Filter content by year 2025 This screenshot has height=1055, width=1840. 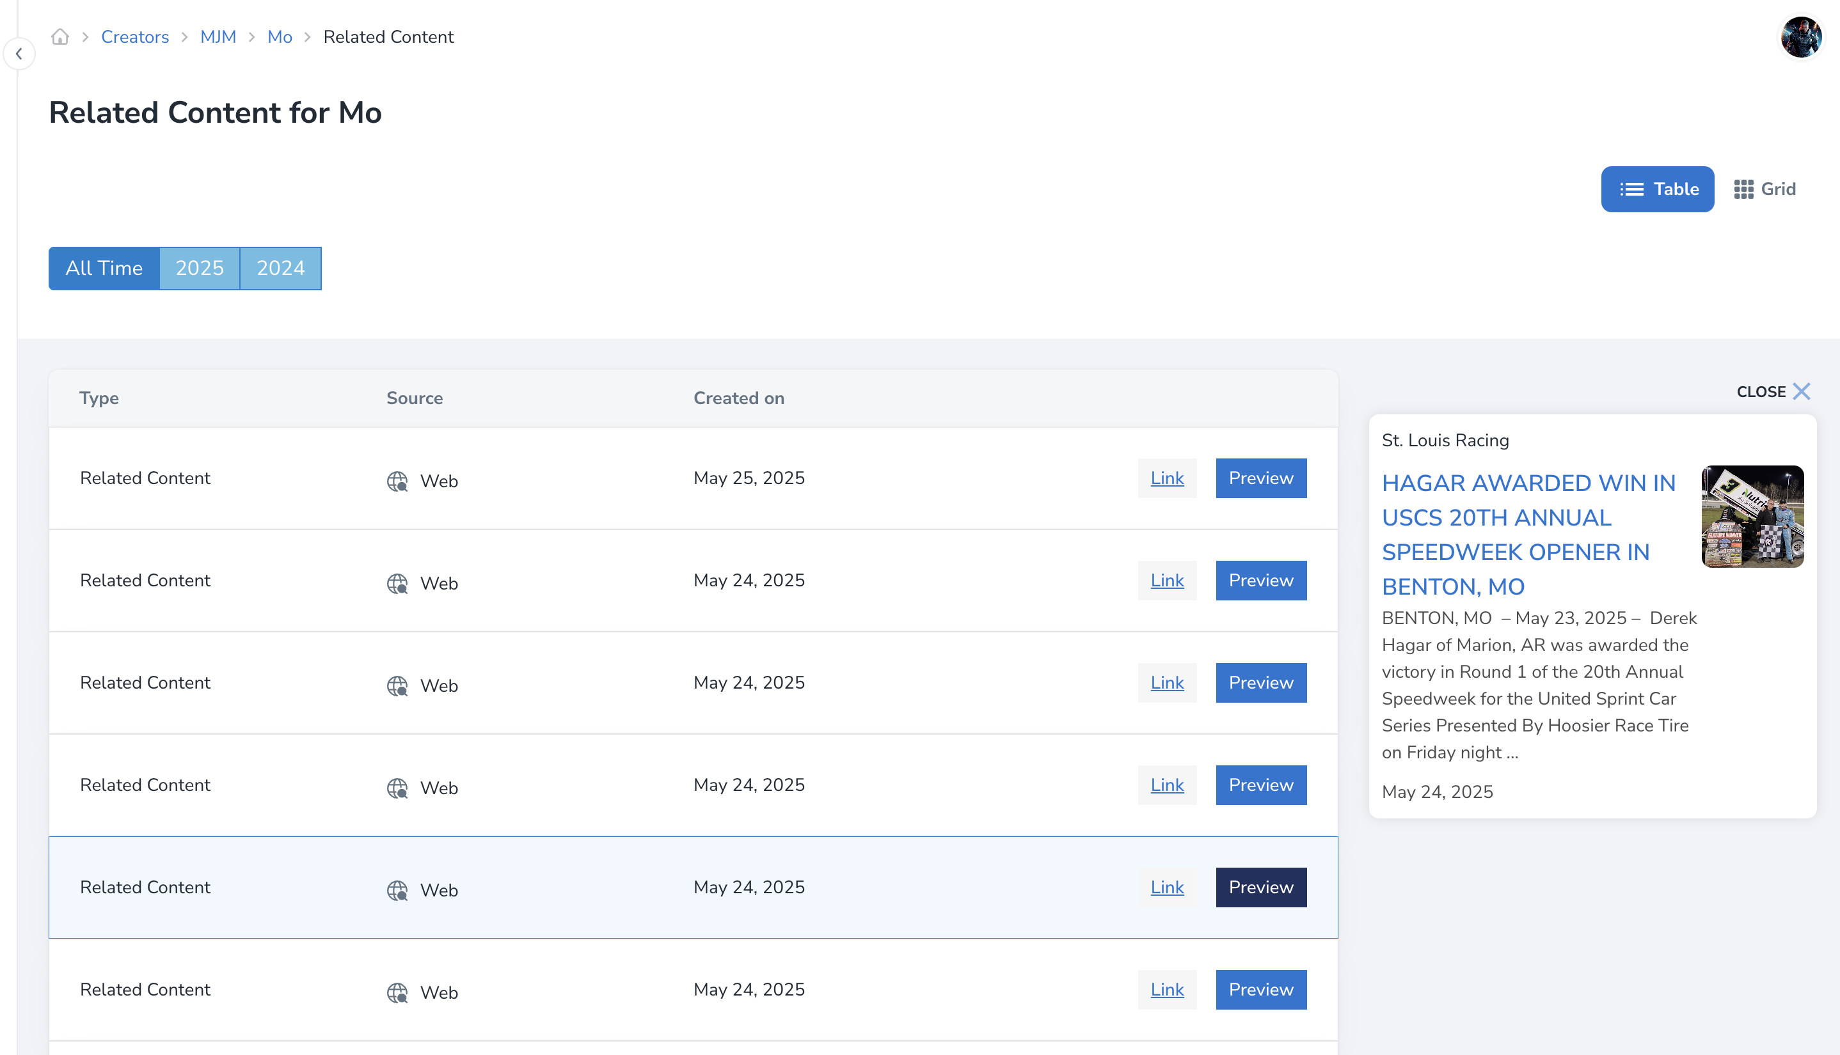(200, 268)
